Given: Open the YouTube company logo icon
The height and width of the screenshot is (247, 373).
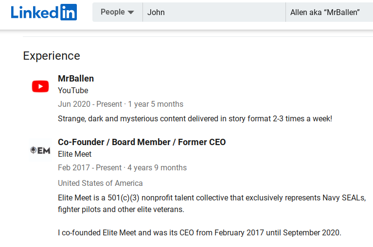Looking at the screenshot, I should point(40,86).
